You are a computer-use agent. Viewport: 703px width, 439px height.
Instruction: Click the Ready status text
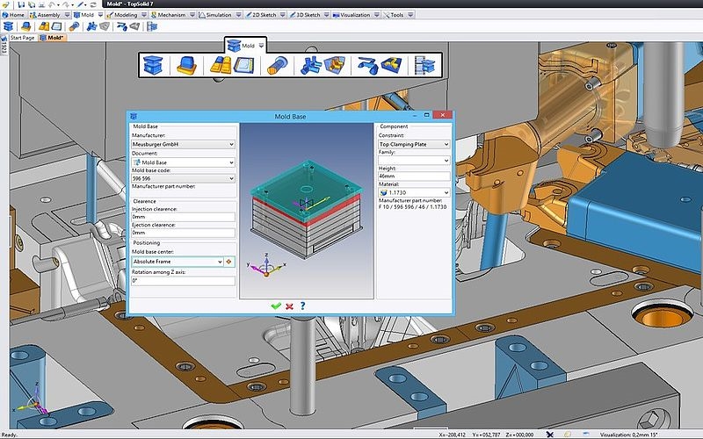click(10, 435)
